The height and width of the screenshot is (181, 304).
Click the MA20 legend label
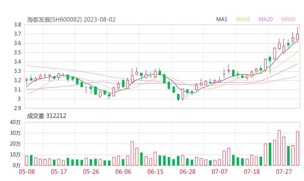point(266,19)
